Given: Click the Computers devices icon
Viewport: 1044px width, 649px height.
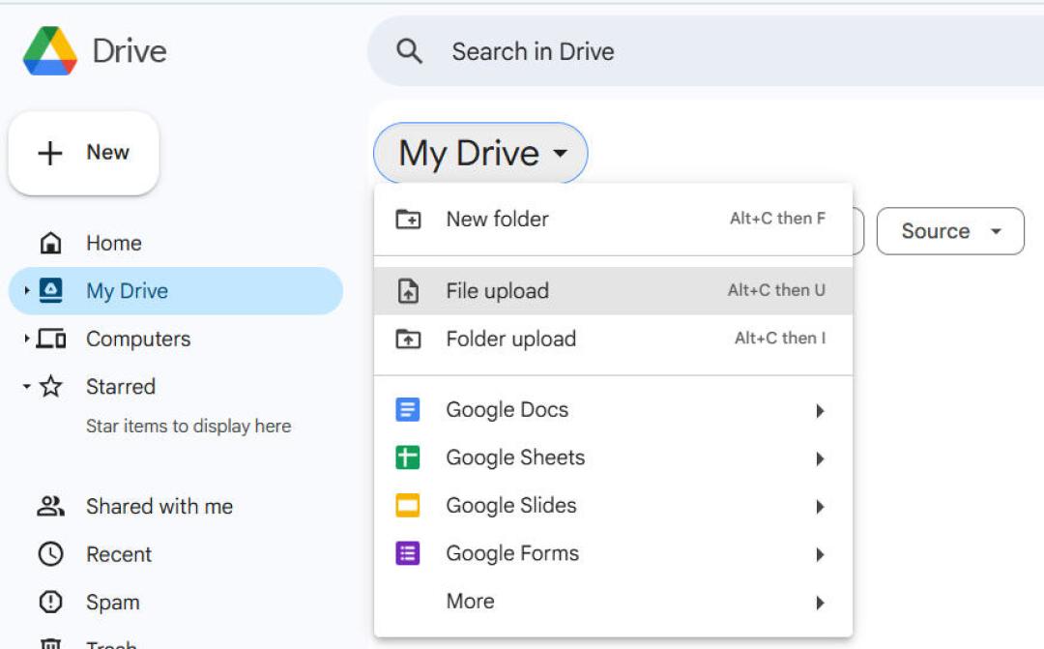Looking at the screenshot, I should 51,339.
